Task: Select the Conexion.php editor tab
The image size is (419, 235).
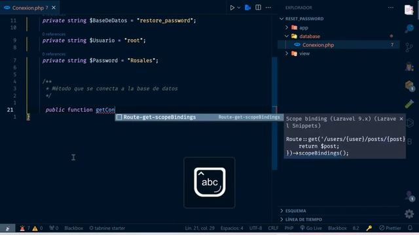Action: click(x=29, y=8)
